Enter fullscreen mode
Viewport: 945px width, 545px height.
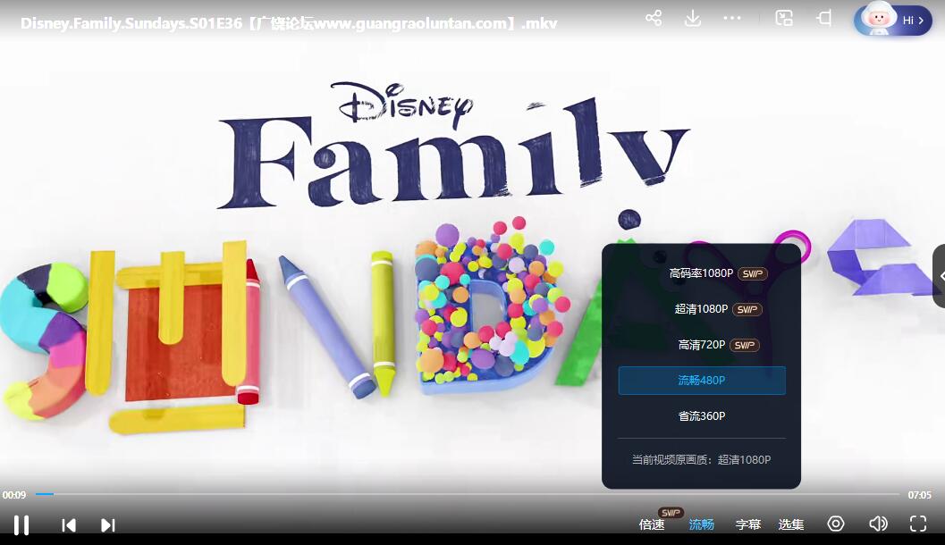point(918,524)
